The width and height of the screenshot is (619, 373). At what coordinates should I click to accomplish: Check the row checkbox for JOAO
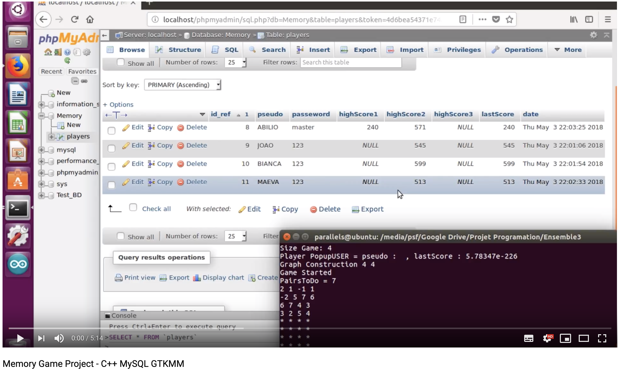point(111,148)
